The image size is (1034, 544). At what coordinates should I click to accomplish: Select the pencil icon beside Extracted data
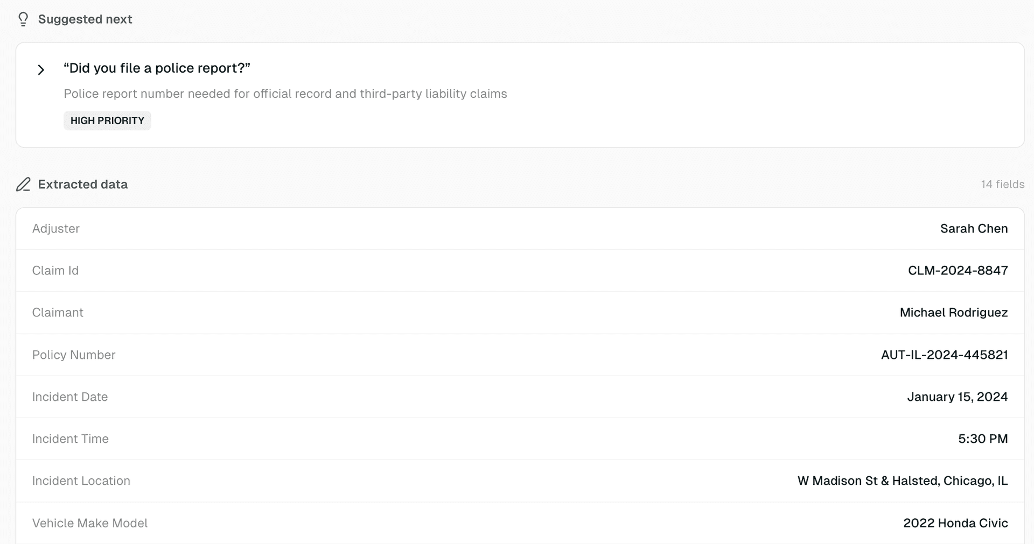pyautogui.click(x=23, y=185)
